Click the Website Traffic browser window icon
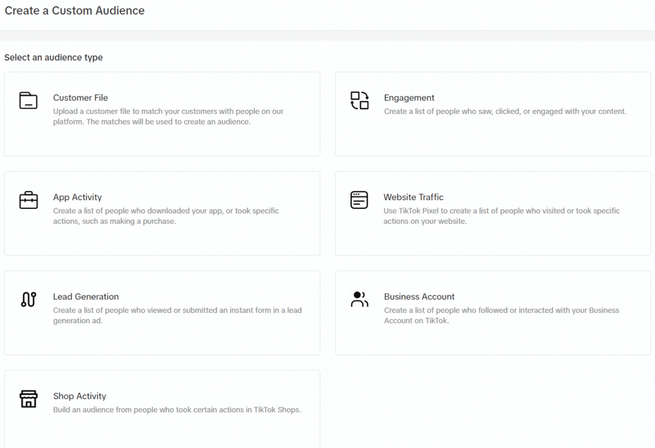This screenshot has width=655, height=448. tap(359, 200)
